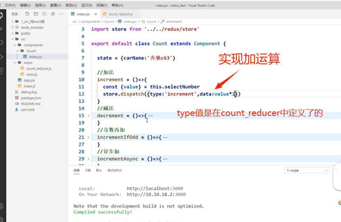Viewport: 341px width, 222px height.
Task: Click the increment wrench icon in breadcrumb
Action: tap(162, 21)
